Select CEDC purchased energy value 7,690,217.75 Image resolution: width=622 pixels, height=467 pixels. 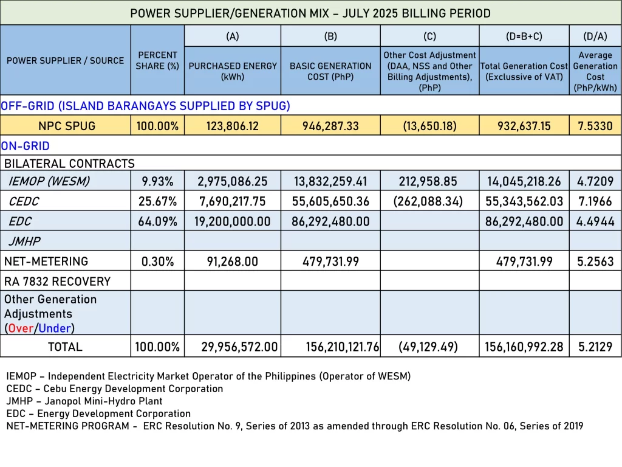(x=233, y=201)
